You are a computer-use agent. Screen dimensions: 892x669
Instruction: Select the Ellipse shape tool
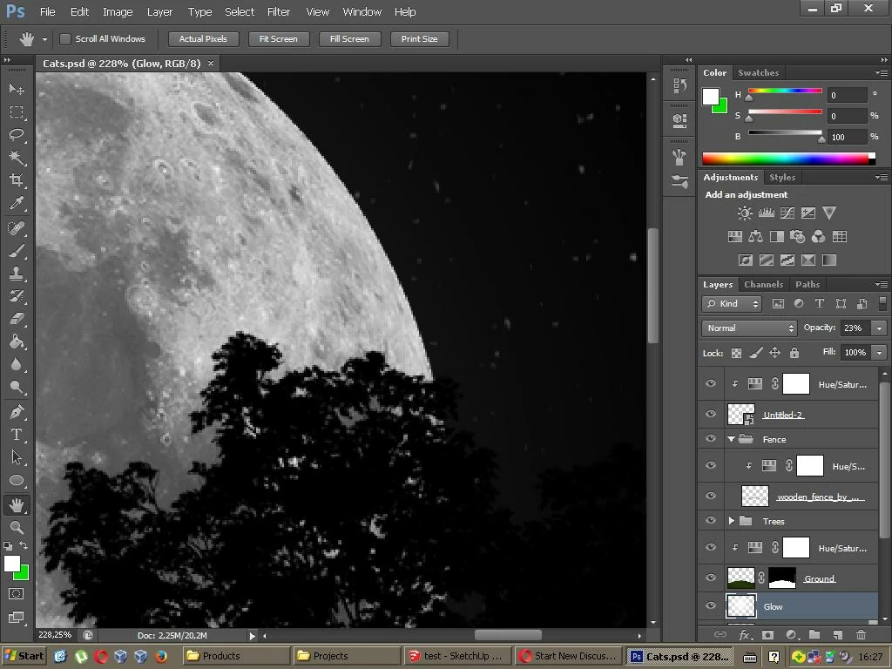click(x=17, y=481)
